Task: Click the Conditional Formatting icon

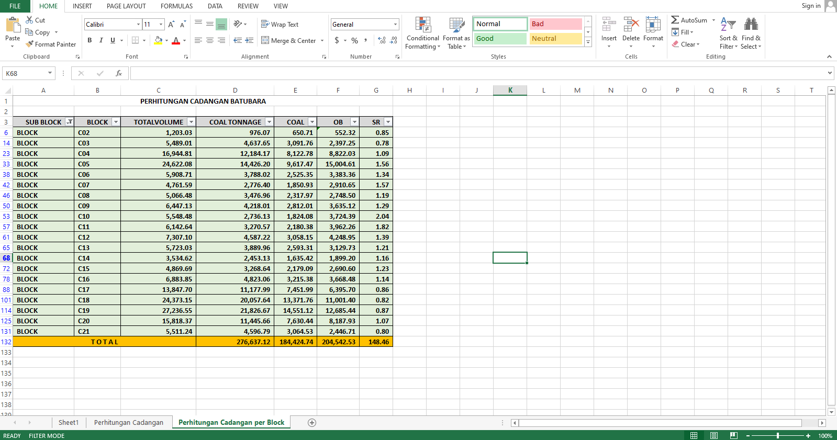Action: pyautogui.click(x=423, y=25)
